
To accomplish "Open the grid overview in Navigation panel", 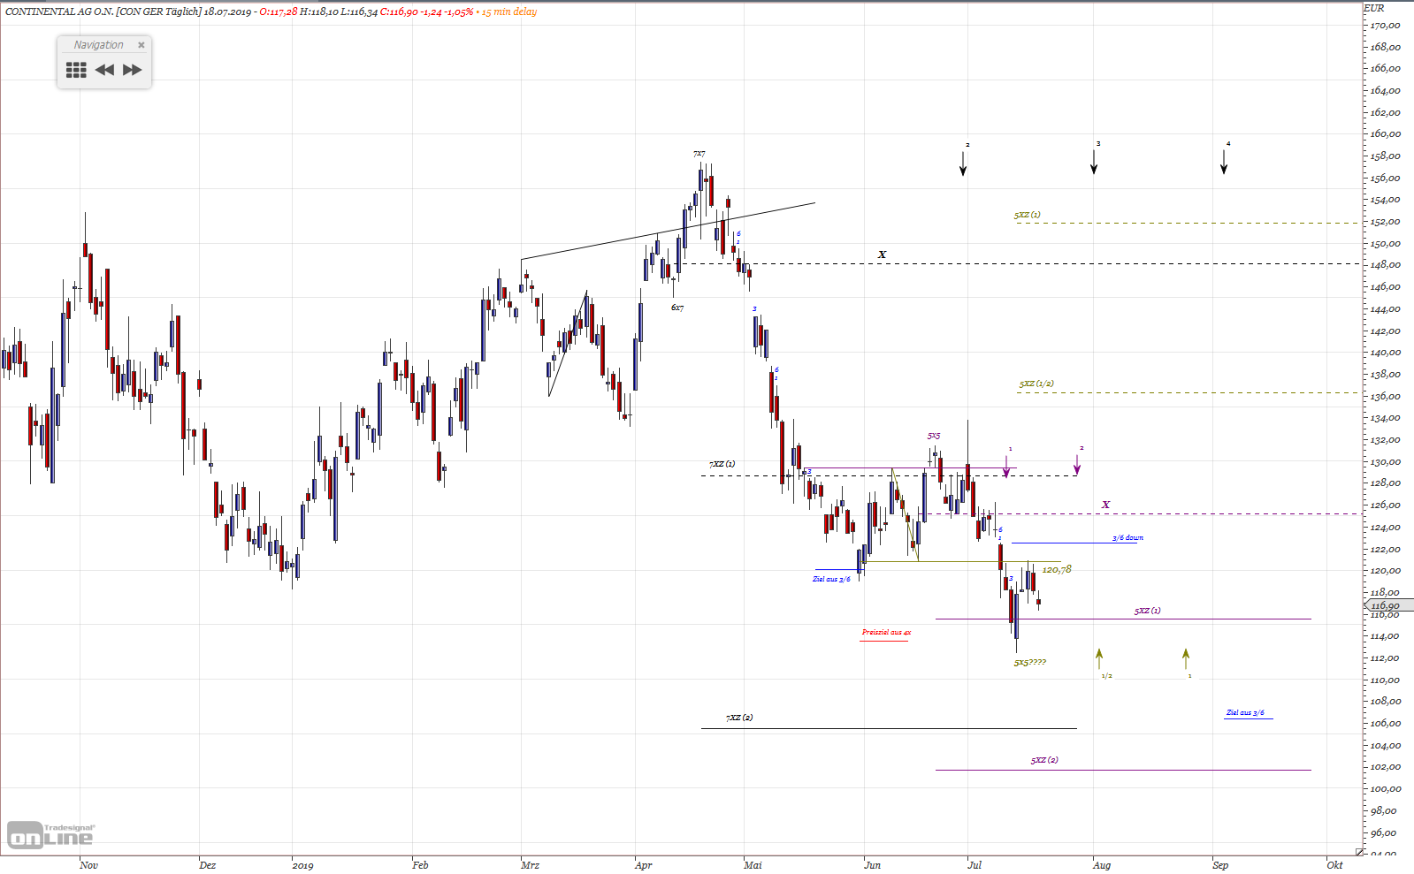I will pyautogui.click(x=76, y=70).
